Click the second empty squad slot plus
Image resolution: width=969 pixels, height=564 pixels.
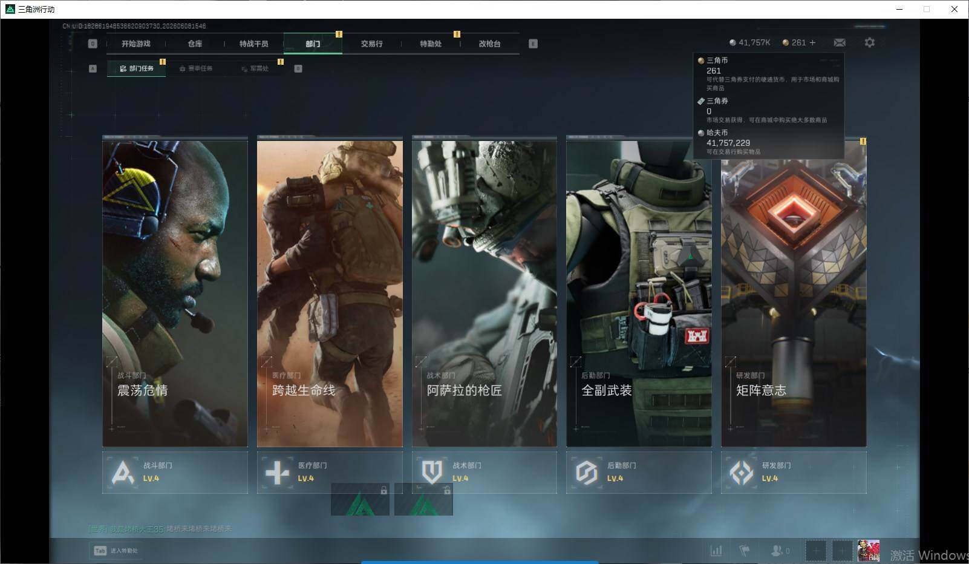pyautogui.click(x=841, y=551)
